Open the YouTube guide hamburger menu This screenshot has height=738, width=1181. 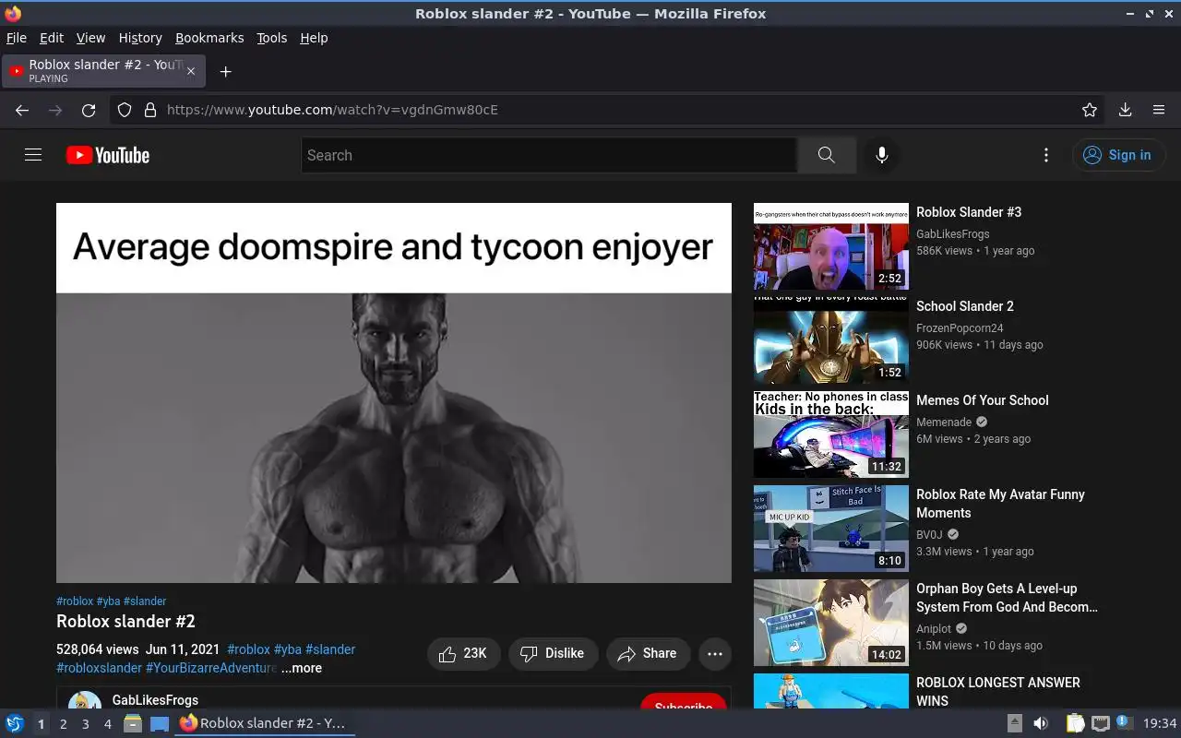click(33, 155)
